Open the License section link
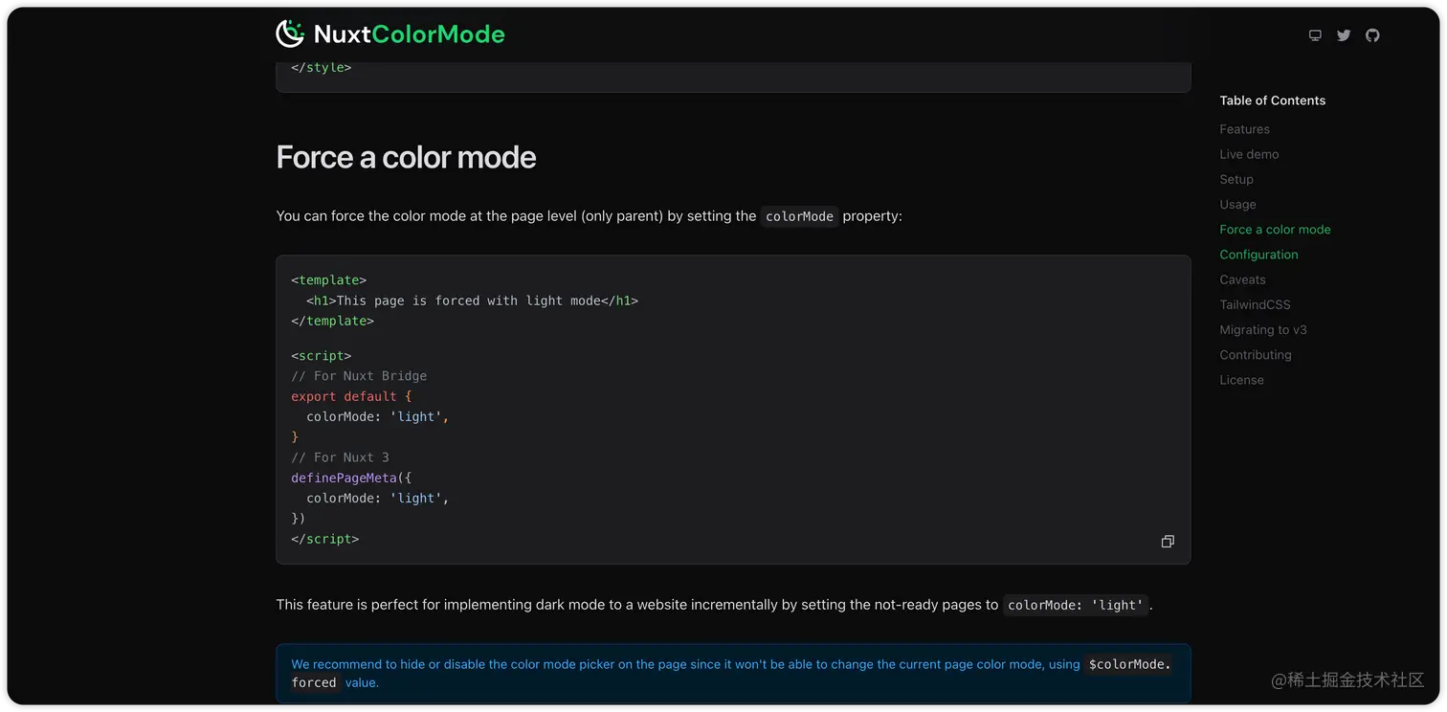1447x712 pixels. tap(1241, 380)
